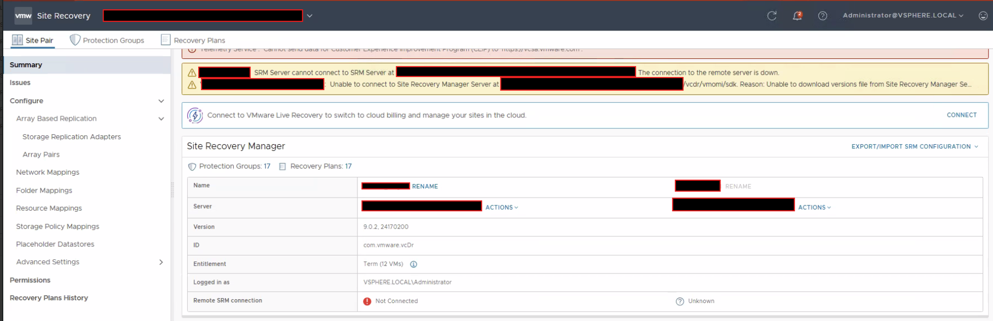
Task: Click the VMware Live Recovery lightning icon
Action: [x=195, y=115]
